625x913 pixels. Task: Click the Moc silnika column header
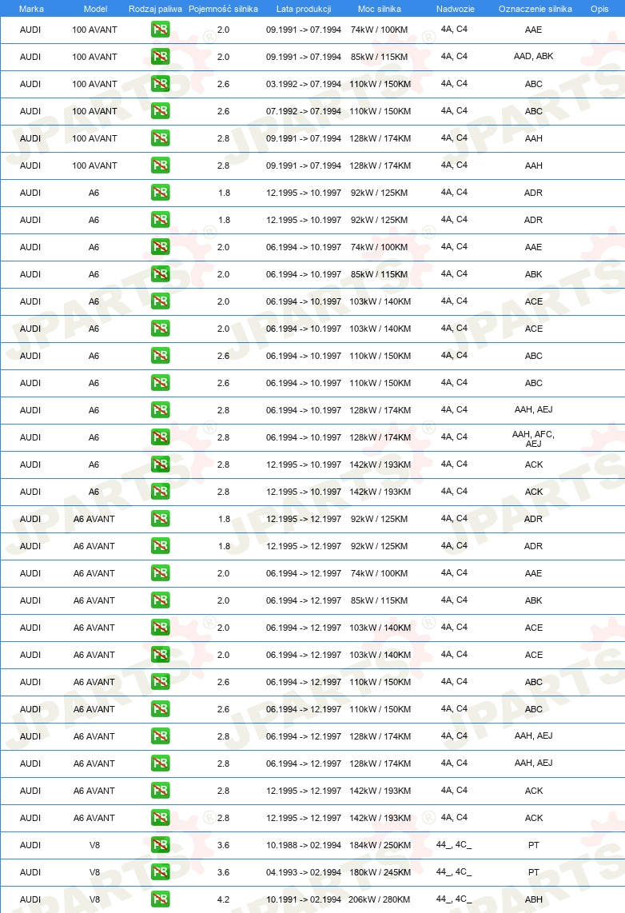click(x=380, y=9)
